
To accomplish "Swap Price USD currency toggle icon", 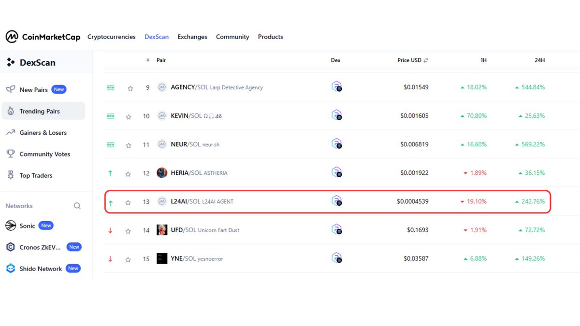I will [x=426, y=60].
